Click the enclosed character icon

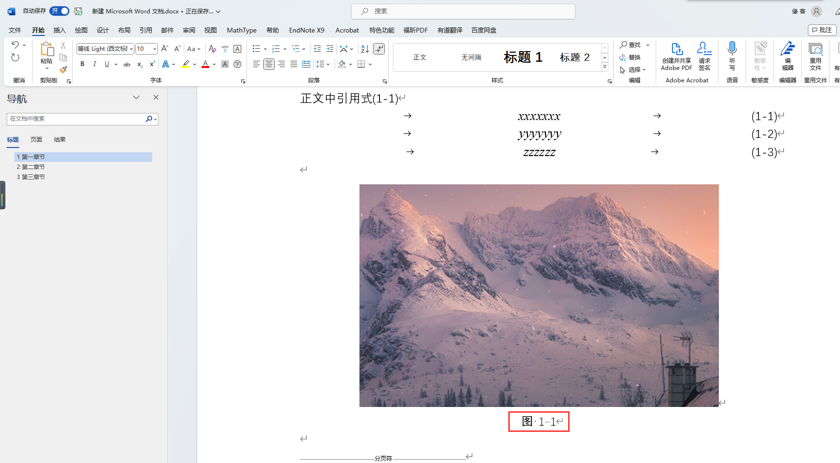coord(237,64)
